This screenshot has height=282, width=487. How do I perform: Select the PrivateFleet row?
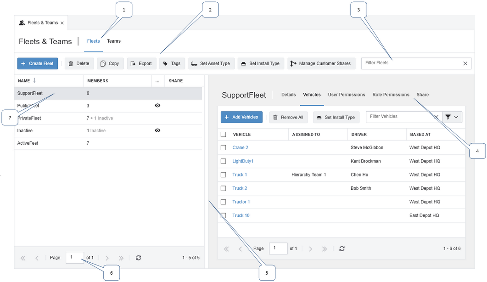[108, 118]
